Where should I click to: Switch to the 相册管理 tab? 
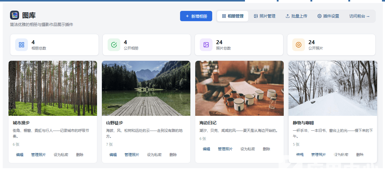pos(233,16)
